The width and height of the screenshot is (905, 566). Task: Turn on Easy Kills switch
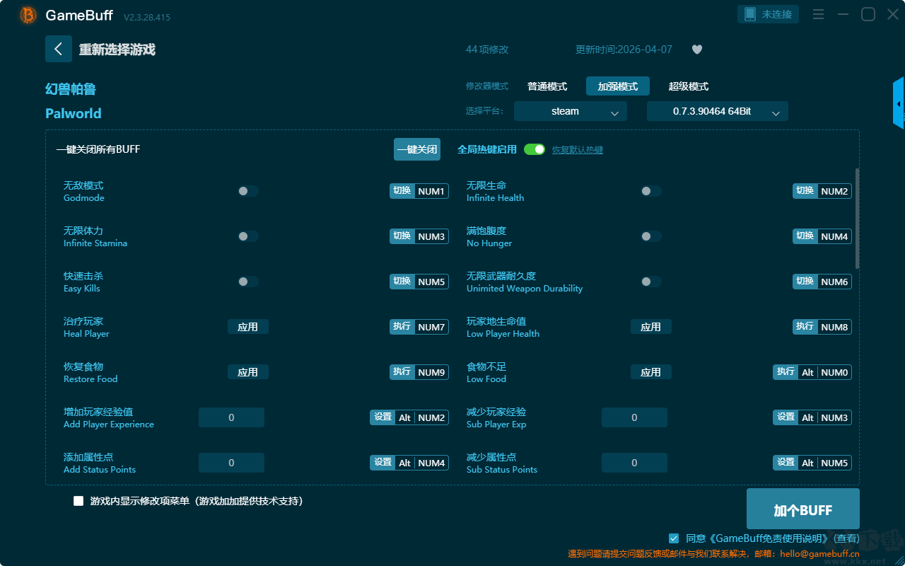tap(248, 282)
